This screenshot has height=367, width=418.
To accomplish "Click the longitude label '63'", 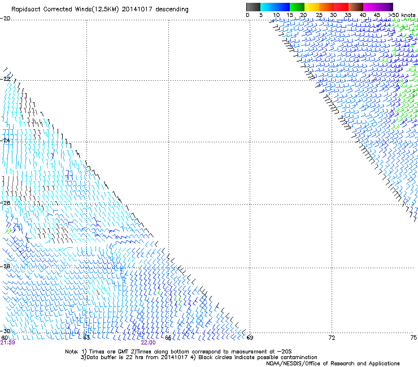I will pos(86,338).
